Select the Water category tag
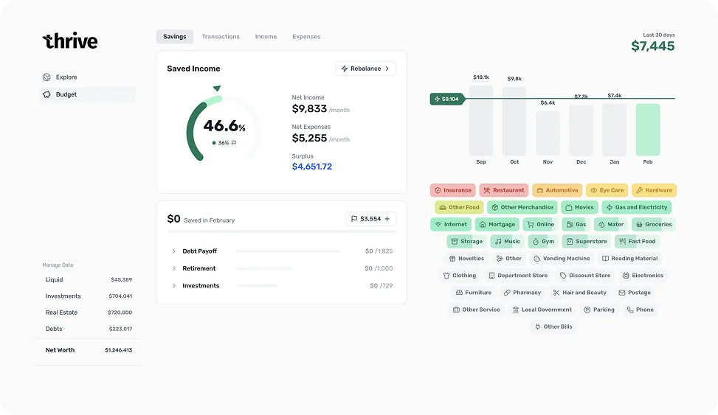This screenshot has width=718, height=415. [611, 224]
